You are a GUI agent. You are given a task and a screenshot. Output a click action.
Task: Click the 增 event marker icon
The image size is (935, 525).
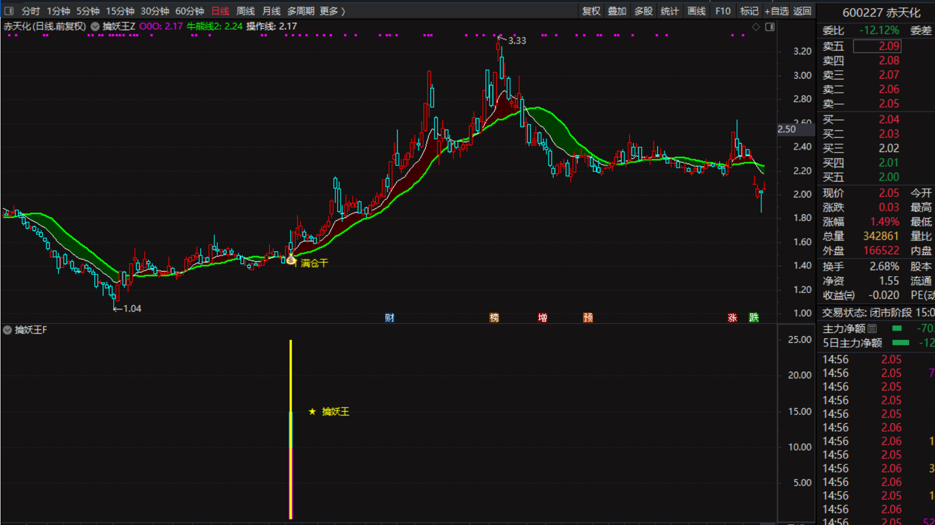542,318
